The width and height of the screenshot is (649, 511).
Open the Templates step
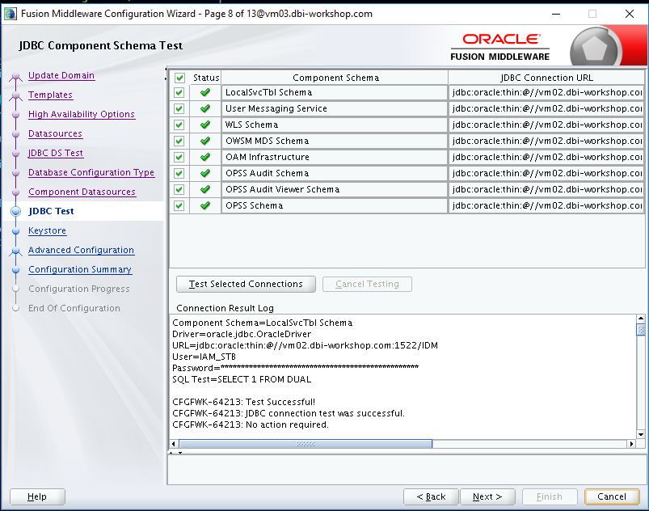pos(50,95)
